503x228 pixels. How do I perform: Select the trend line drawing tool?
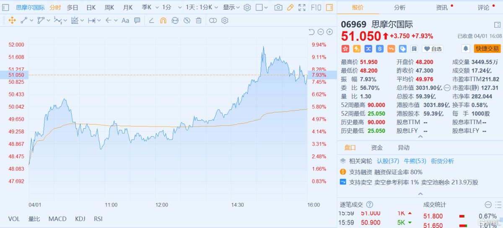coord(24,20)
